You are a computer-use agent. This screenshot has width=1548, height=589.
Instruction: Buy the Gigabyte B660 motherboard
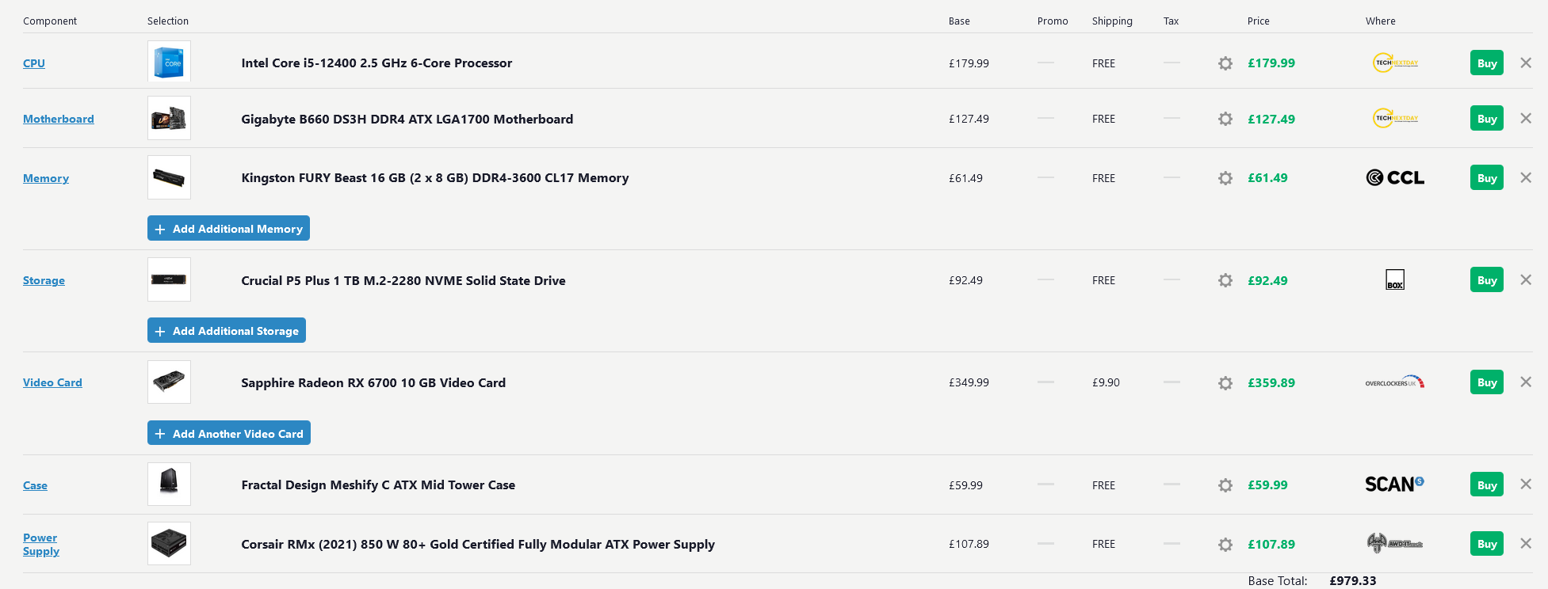point(1487,119)
